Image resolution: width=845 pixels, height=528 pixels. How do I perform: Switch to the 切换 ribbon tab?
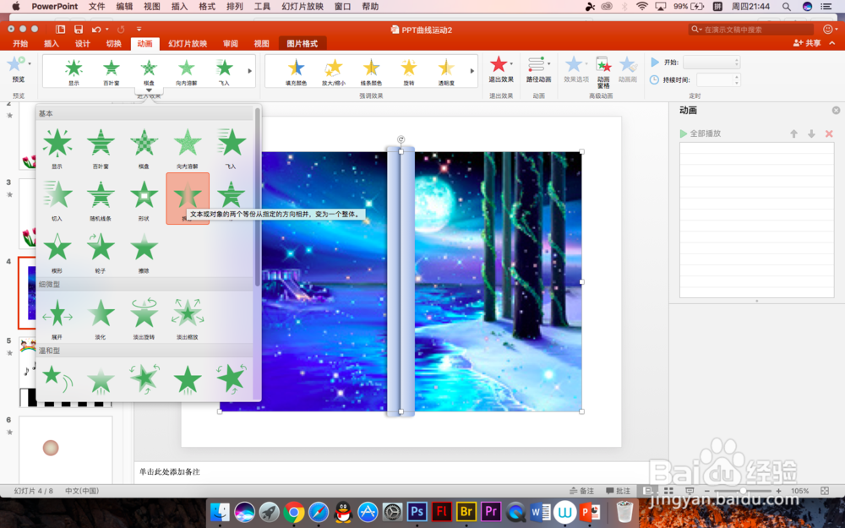tap(113, 44)
